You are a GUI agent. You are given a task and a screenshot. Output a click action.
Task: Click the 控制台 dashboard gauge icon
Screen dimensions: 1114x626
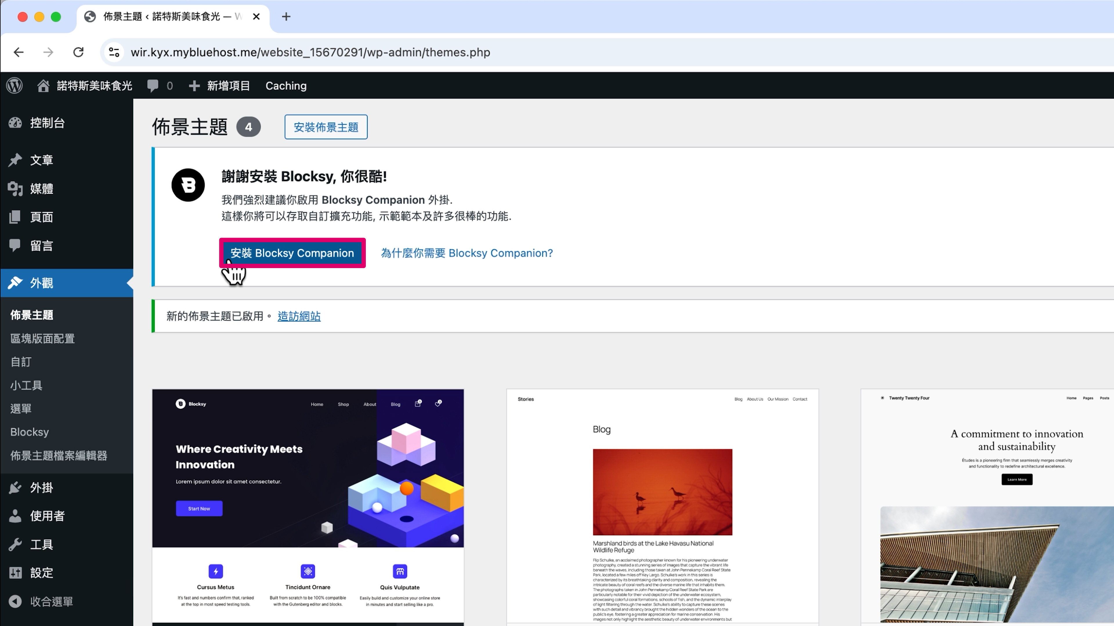(15, 123)
